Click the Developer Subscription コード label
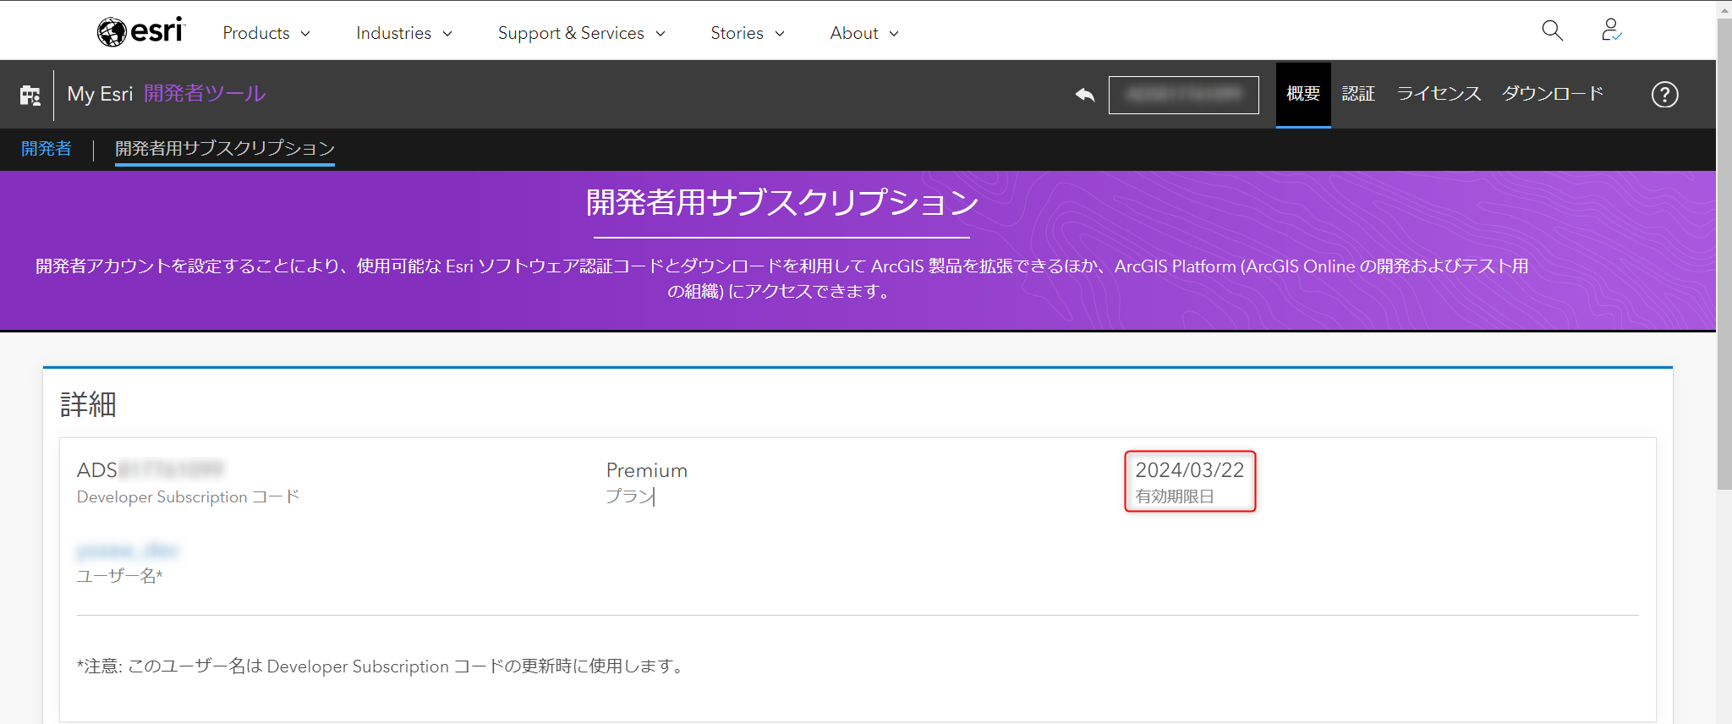This screenshot has width=1732, height=724. pos(188,497)
